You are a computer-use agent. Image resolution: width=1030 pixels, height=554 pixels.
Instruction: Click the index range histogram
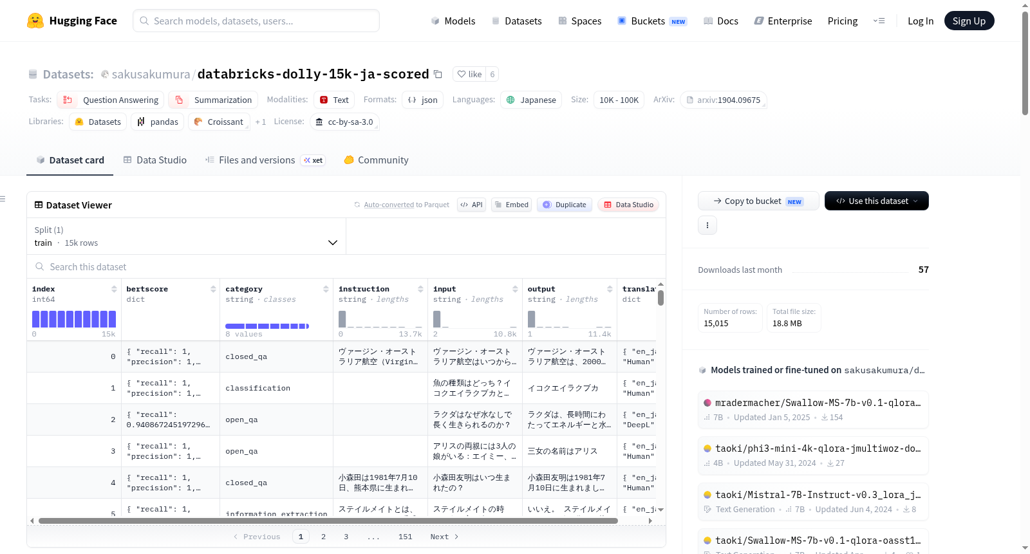coord(74,319)
